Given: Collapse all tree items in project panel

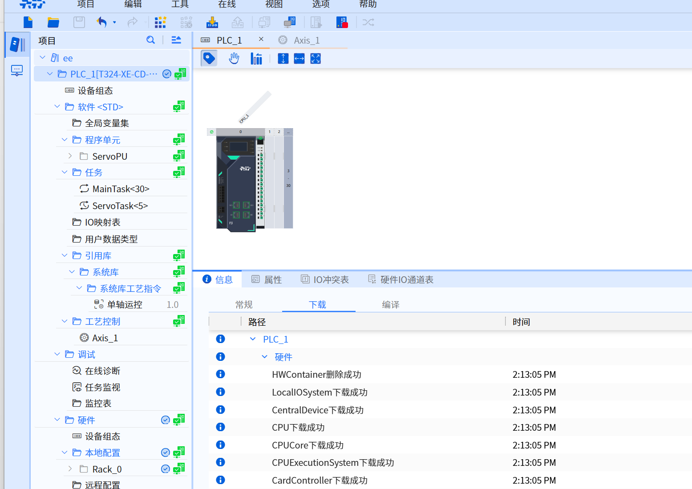Looking at the screenshot, I should point(176,40).
